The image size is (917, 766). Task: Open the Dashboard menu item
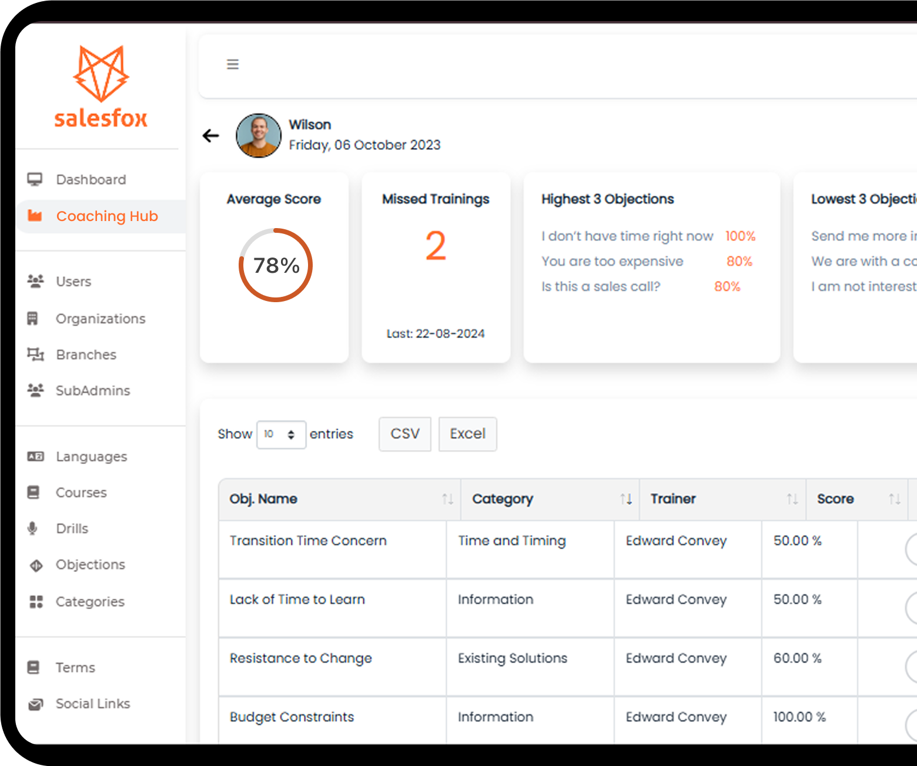(91, 179)
